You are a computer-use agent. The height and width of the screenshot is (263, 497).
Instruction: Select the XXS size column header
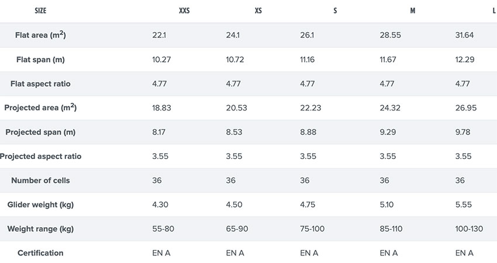point(184,11)
